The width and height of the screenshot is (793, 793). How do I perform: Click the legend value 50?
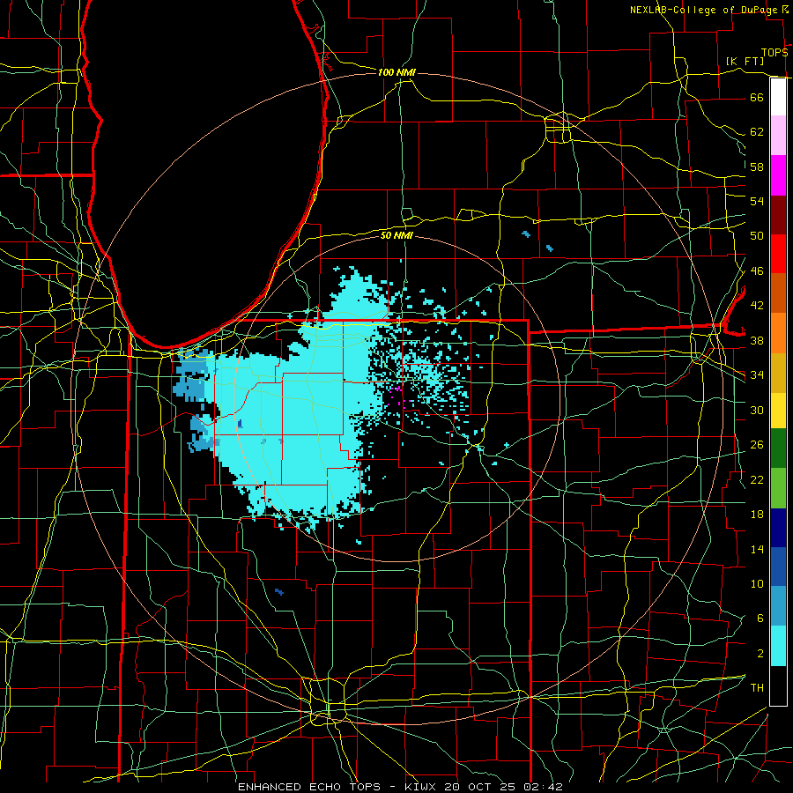(757, 236)
